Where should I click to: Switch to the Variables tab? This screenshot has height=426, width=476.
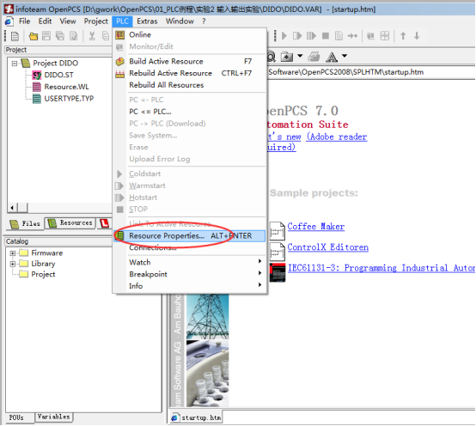(53, 417)
